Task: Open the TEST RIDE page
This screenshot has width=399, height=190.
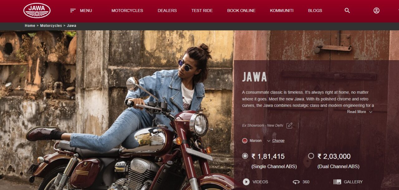Action: pos(202,11)
